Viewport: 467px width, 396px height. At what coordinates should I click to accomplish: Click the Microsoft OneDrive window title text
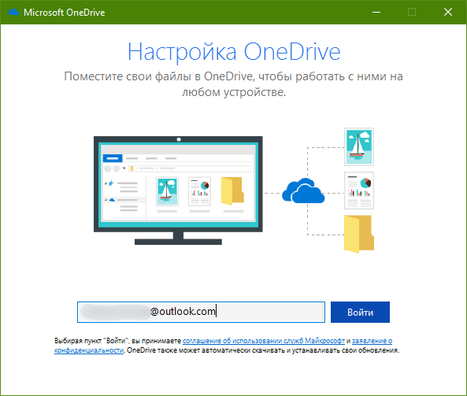(65, 13)
